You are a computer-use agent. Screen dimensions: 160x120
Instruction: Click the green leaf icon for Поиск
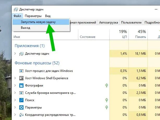point(106,100)
